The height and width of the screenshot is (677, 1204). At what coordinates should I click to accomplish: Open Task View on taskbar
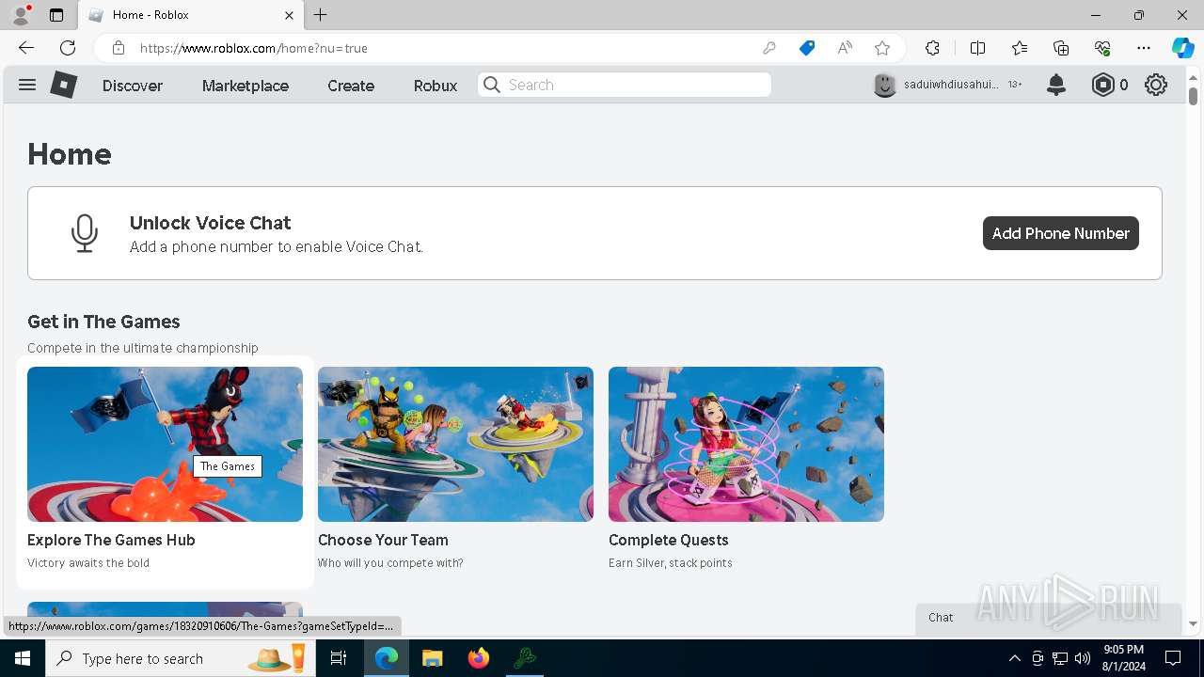[x=339, y=658]
